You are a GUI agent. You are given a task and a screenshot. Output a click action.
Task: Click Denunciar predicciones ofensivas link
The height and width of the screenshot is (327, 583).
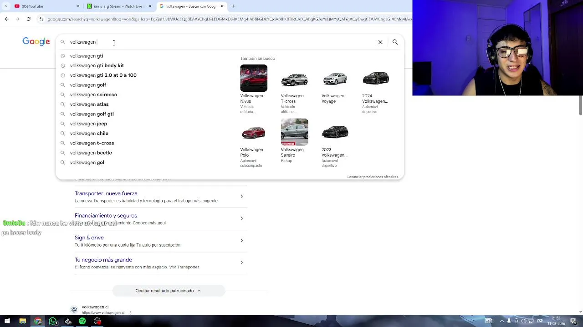373,177
